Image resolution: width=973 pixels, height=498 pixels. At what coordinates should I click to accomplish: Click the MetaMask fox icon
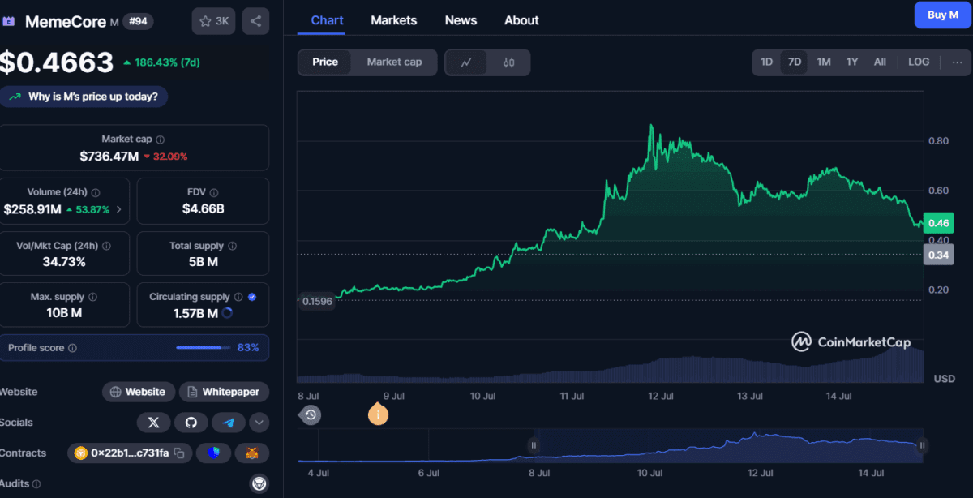click(x=252, y=453)
